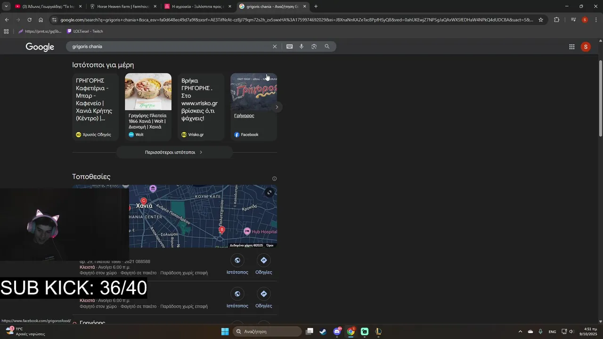Open the on-screen keyboard input tool
This screenshot has width=603, height=339.
(289, 47)
